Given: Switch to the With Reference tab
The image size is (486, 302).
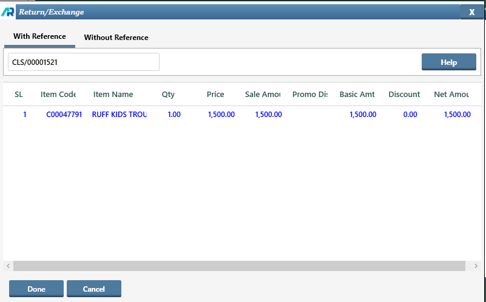Looking at the screenshot, I should tap(39, 36).
